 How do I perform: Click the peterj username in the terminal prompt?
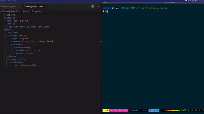[x=106, y=8]
